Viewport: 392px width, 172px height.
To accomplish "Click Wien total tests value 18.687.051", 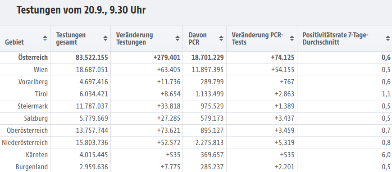I will [x=92, y=69].
